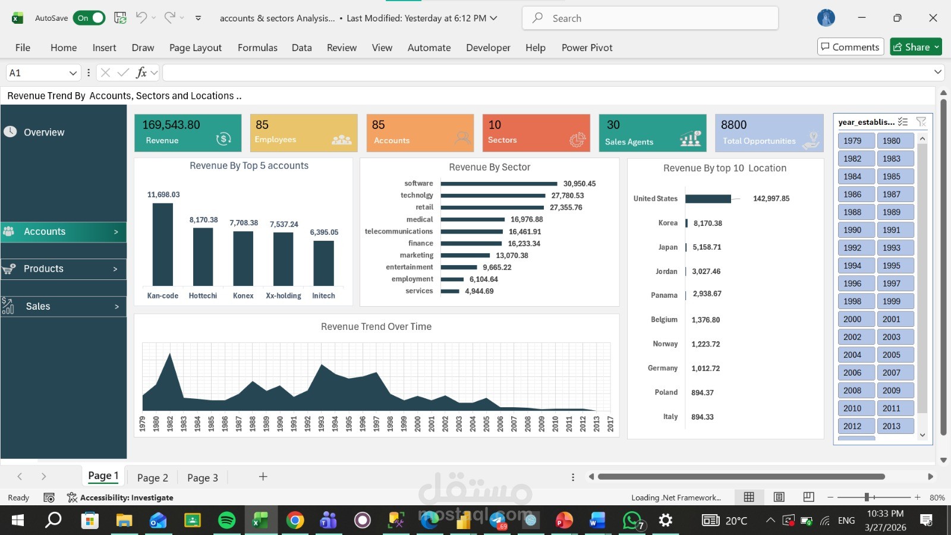Screen dimensions: 951x535
Task: Open Accounts section via people sidebar icon
Action: (x=8, y=231)
